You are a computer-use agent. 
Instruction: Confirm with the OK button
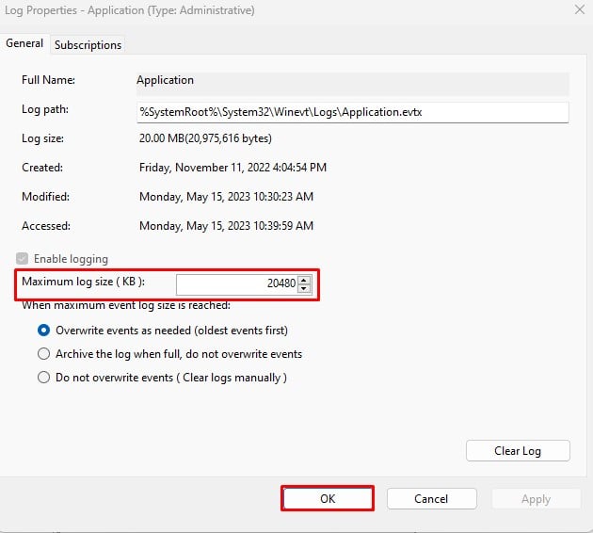(x=328, y=499)
